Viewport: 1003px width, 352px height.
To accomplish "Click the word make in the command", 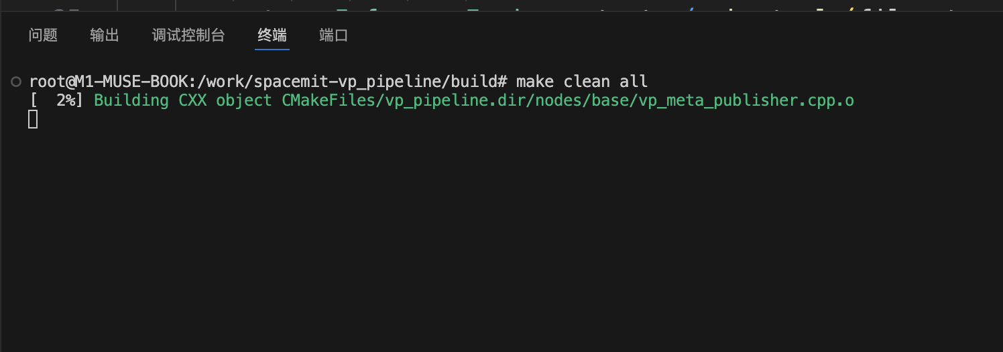I will click(x=535, y=82).
